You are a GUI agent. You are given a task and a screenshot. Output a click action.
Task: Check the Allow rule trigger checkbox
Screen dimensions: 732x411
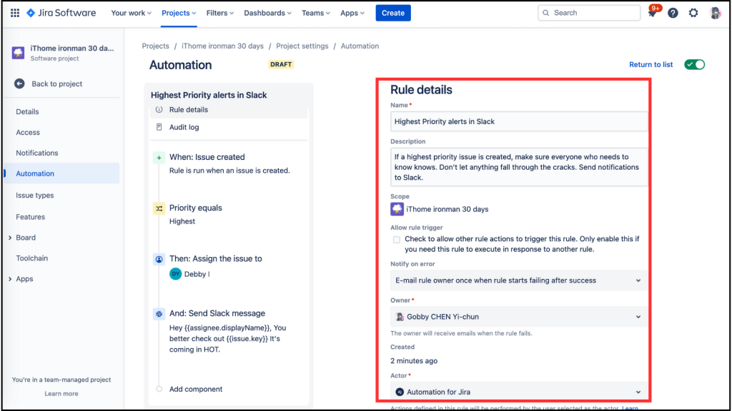pos(396,240)
